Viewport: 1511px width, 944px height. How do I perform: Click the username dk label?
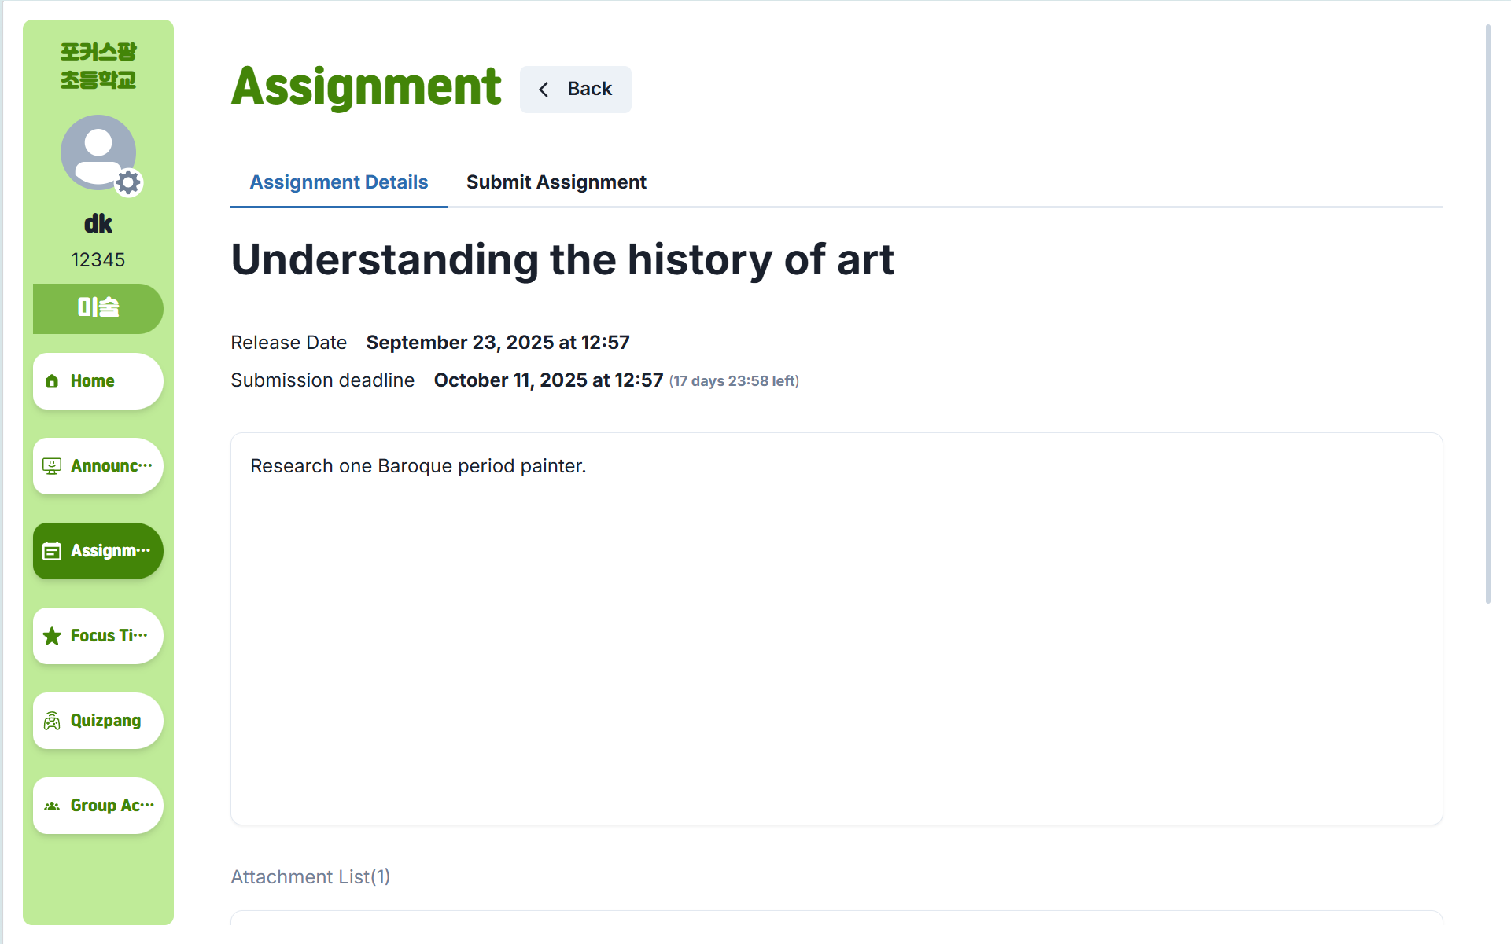98,224
